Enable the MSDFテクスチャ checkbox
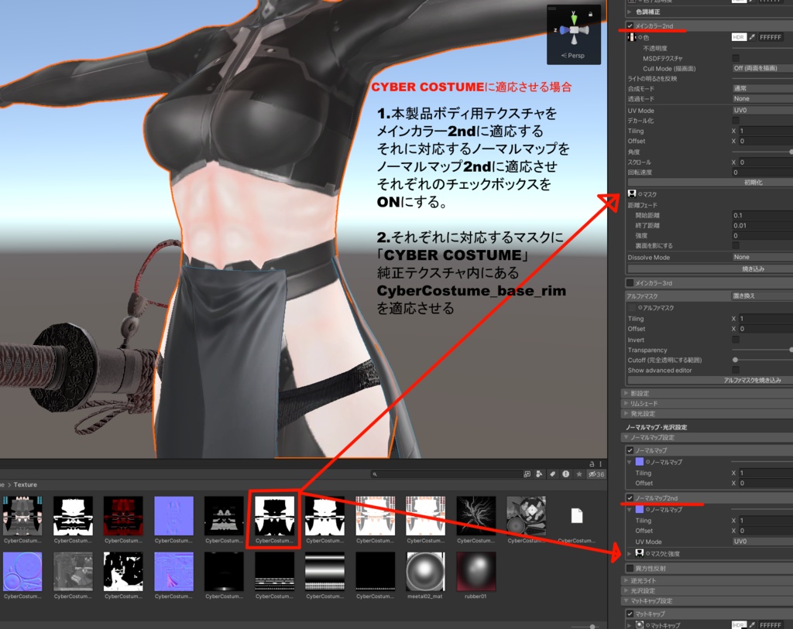 point(736,58)
